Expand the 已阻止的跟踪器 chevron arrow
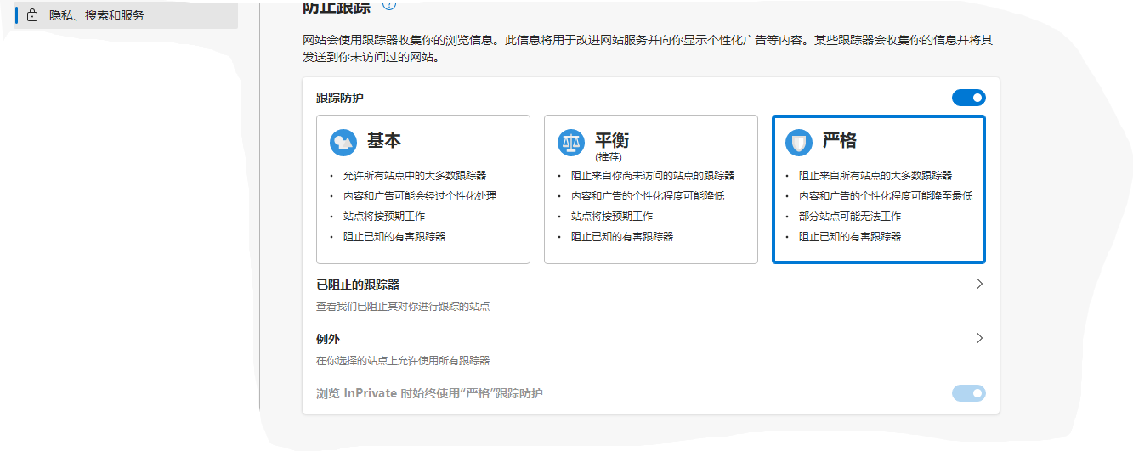The width and height of the screenshot is (1133, 451). (979, 284)
